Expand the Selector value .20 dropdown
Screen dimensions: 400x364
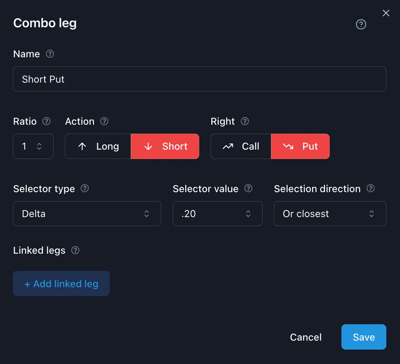pyautogui.click(x=217, y=214)
